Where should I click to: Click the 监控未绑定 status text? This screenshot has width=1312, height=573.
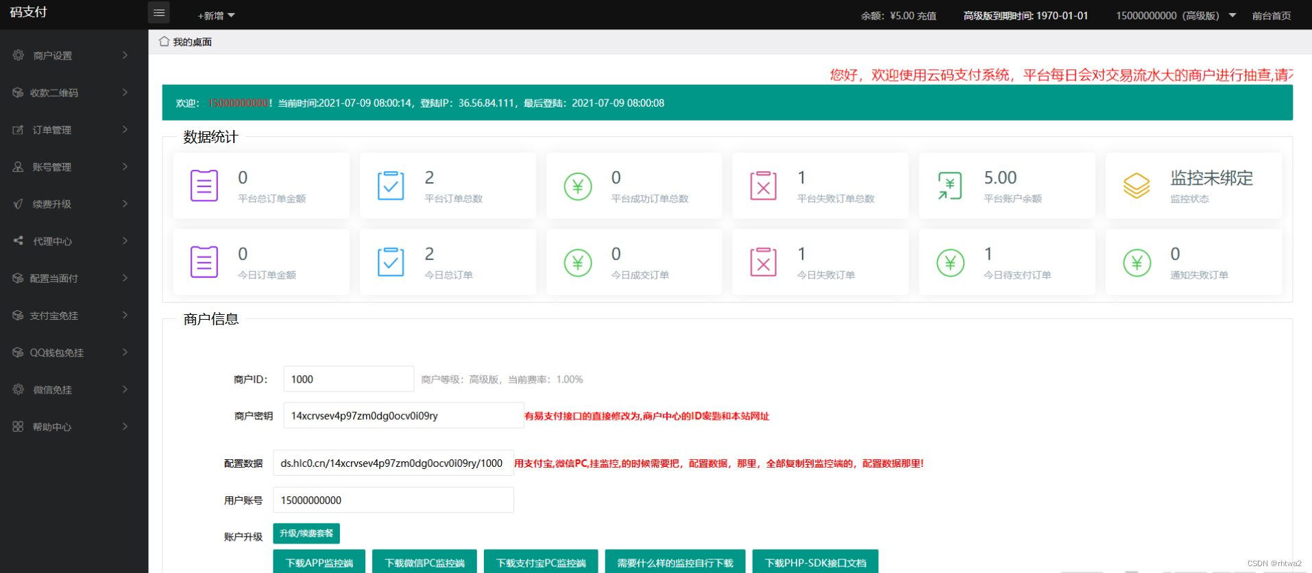(x=1211, y=178)
